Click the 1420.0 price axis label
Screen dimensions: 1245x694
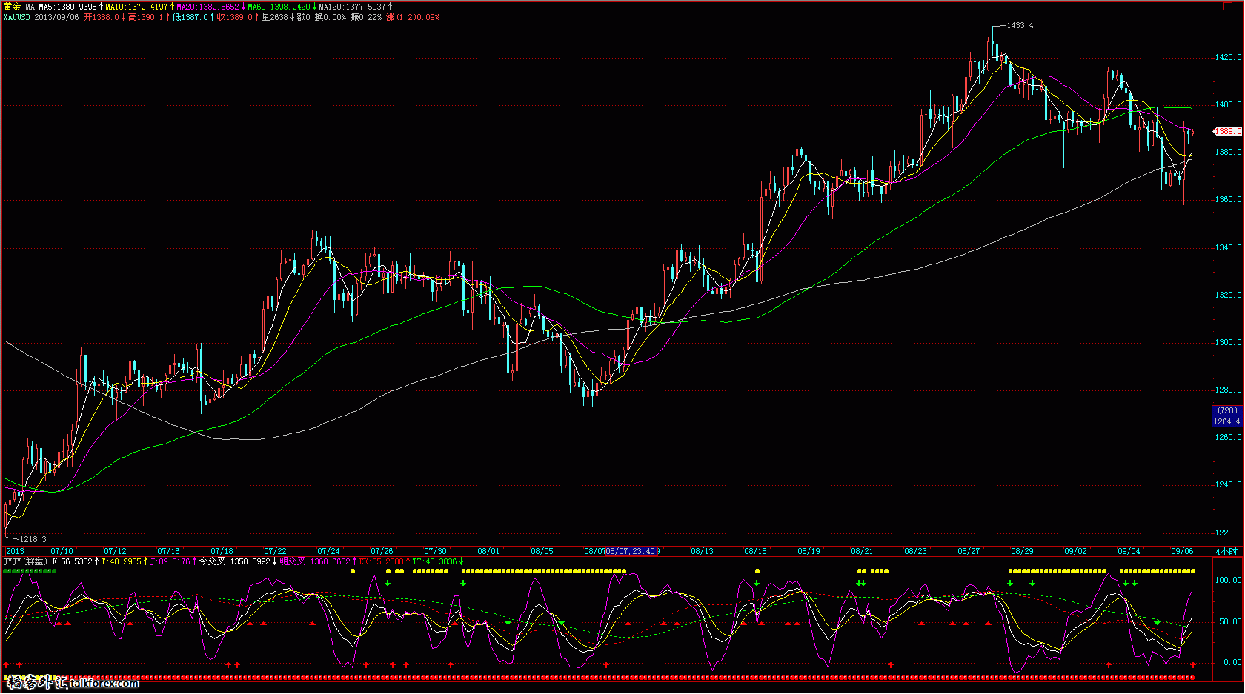(x=1228, y=57)
